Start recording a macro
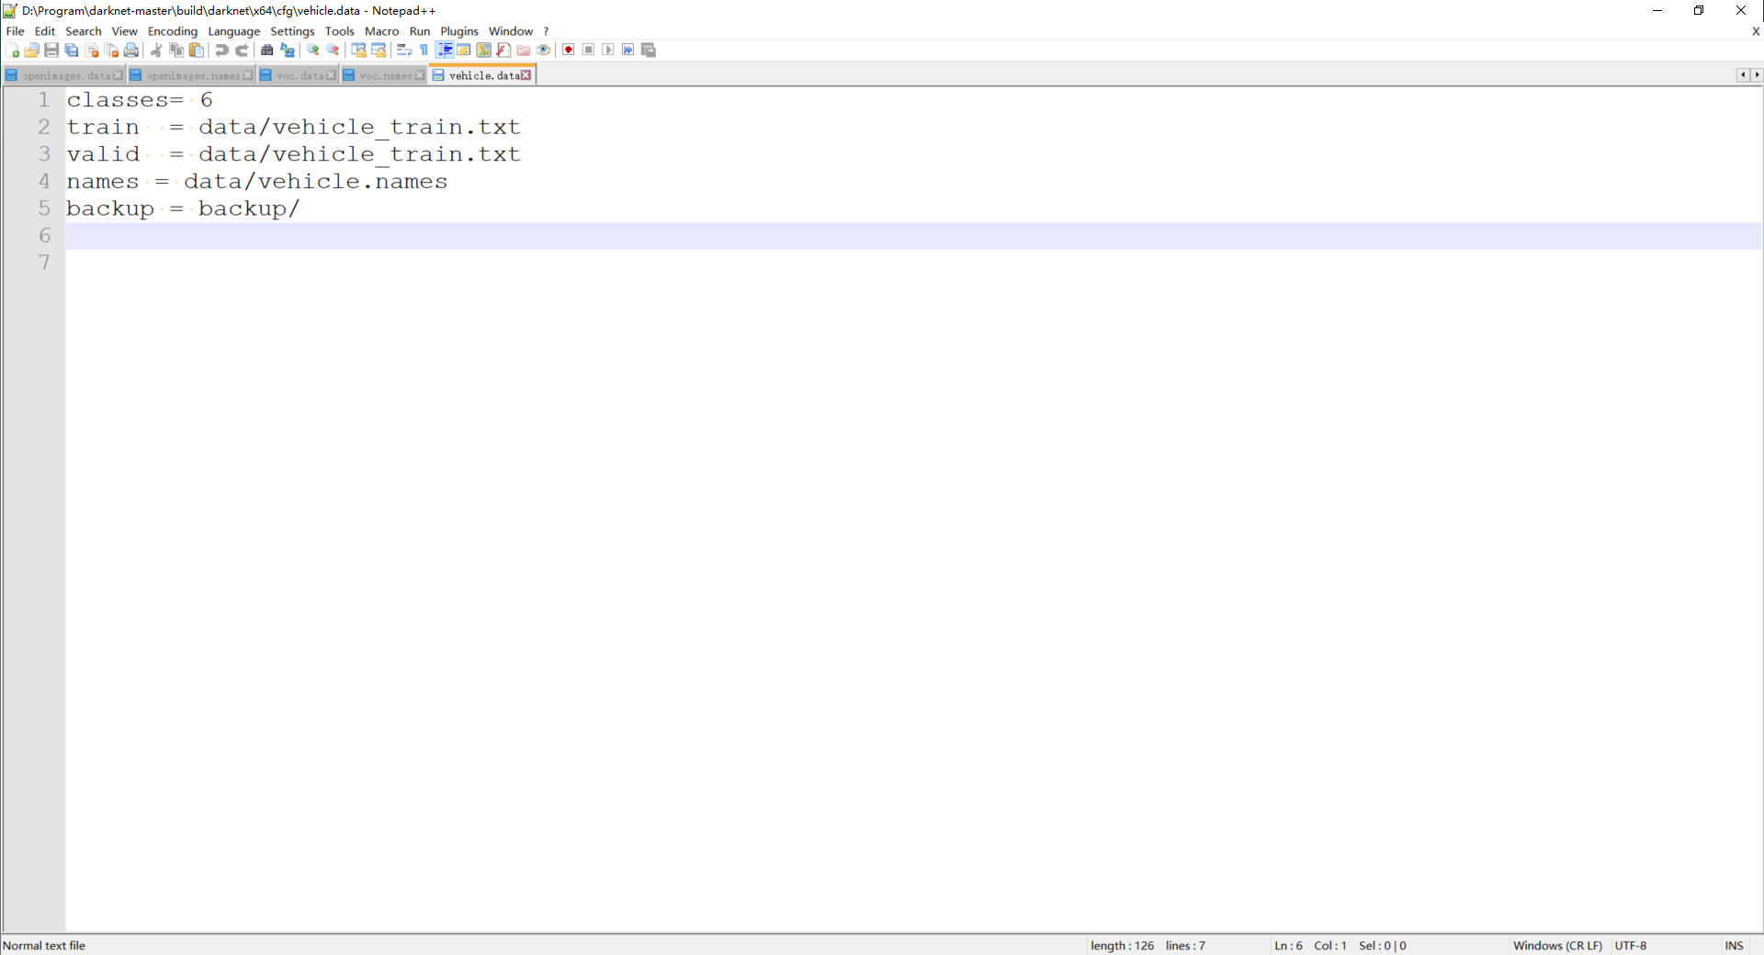This screenshot has width=1764, height=955. pos(569,51)
